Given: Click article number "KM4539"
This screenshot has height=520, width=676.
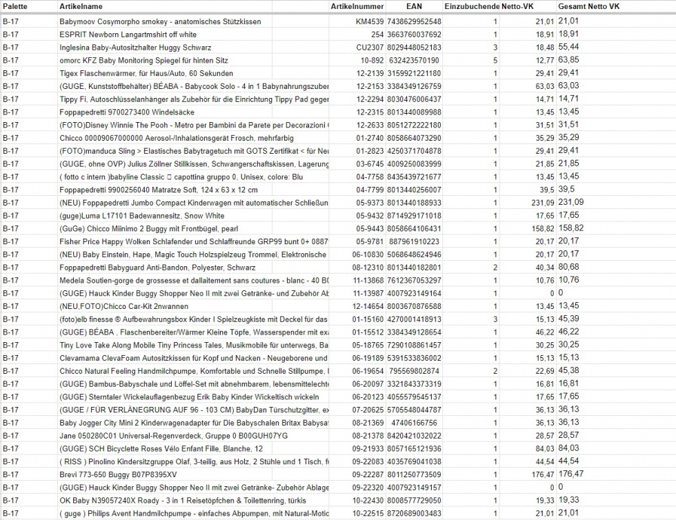Looking at the screenshot, I should click(370, 21).
